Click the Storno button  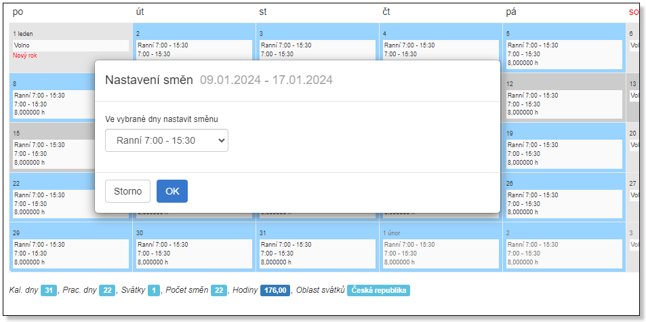(127, 191)
